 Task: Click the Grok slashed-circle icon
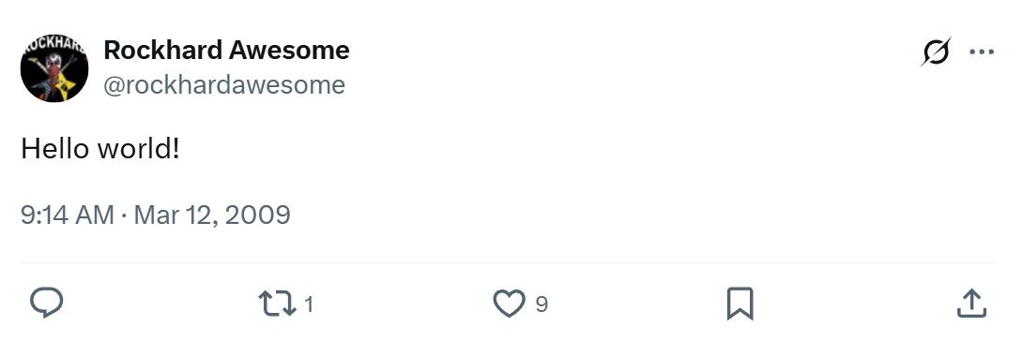coord(936,52)
